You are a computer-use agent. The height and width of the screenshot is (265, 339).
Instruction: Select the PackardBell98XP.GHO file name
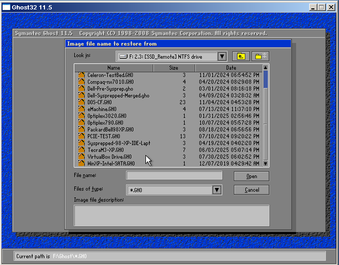pos(110,129)
